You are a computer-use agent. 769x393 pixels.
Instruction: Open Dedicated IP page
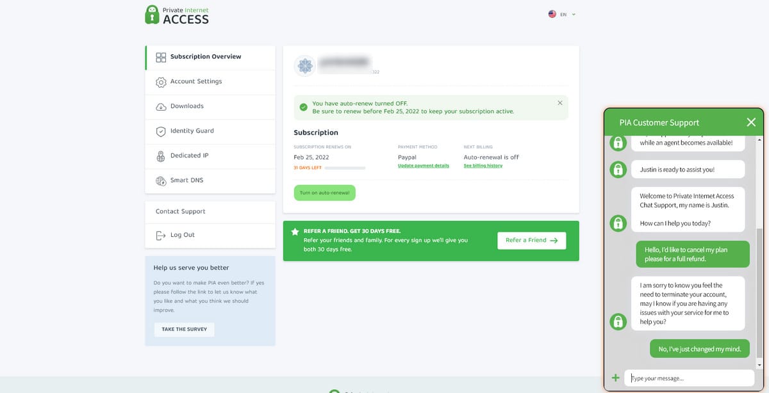click(x=210, y=156)
